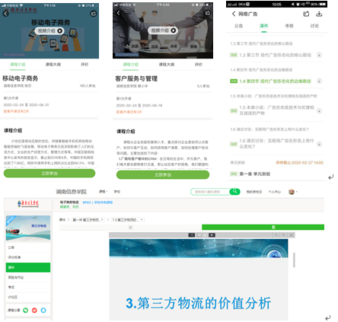Click previous page control in slide viewer

pos(192,235)
